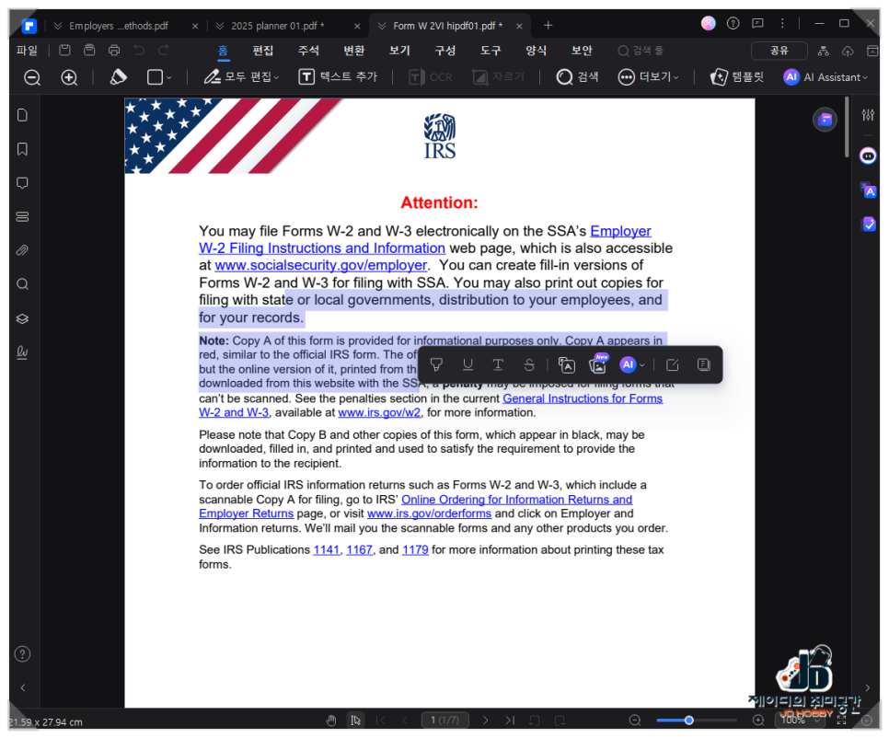889x738 pixels.
Task: Switch to the 구성 tab
Action: click(x=445, y=51)
